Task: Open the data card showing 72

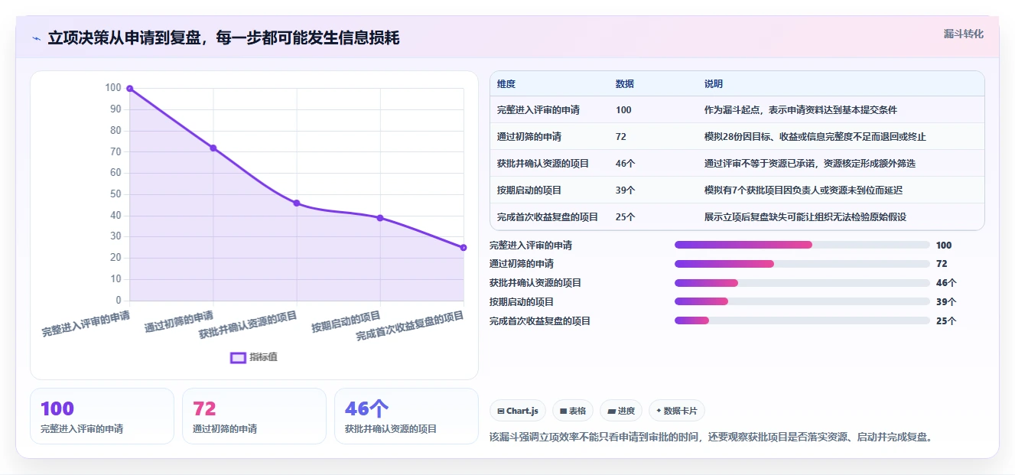Action: (x=254, y=416)
